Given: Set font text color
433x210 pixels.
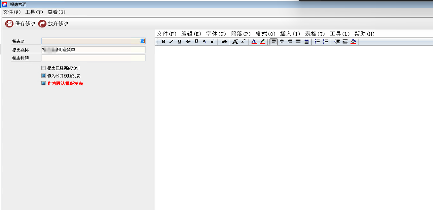Looking at the screenshot, I should point(254,42).
